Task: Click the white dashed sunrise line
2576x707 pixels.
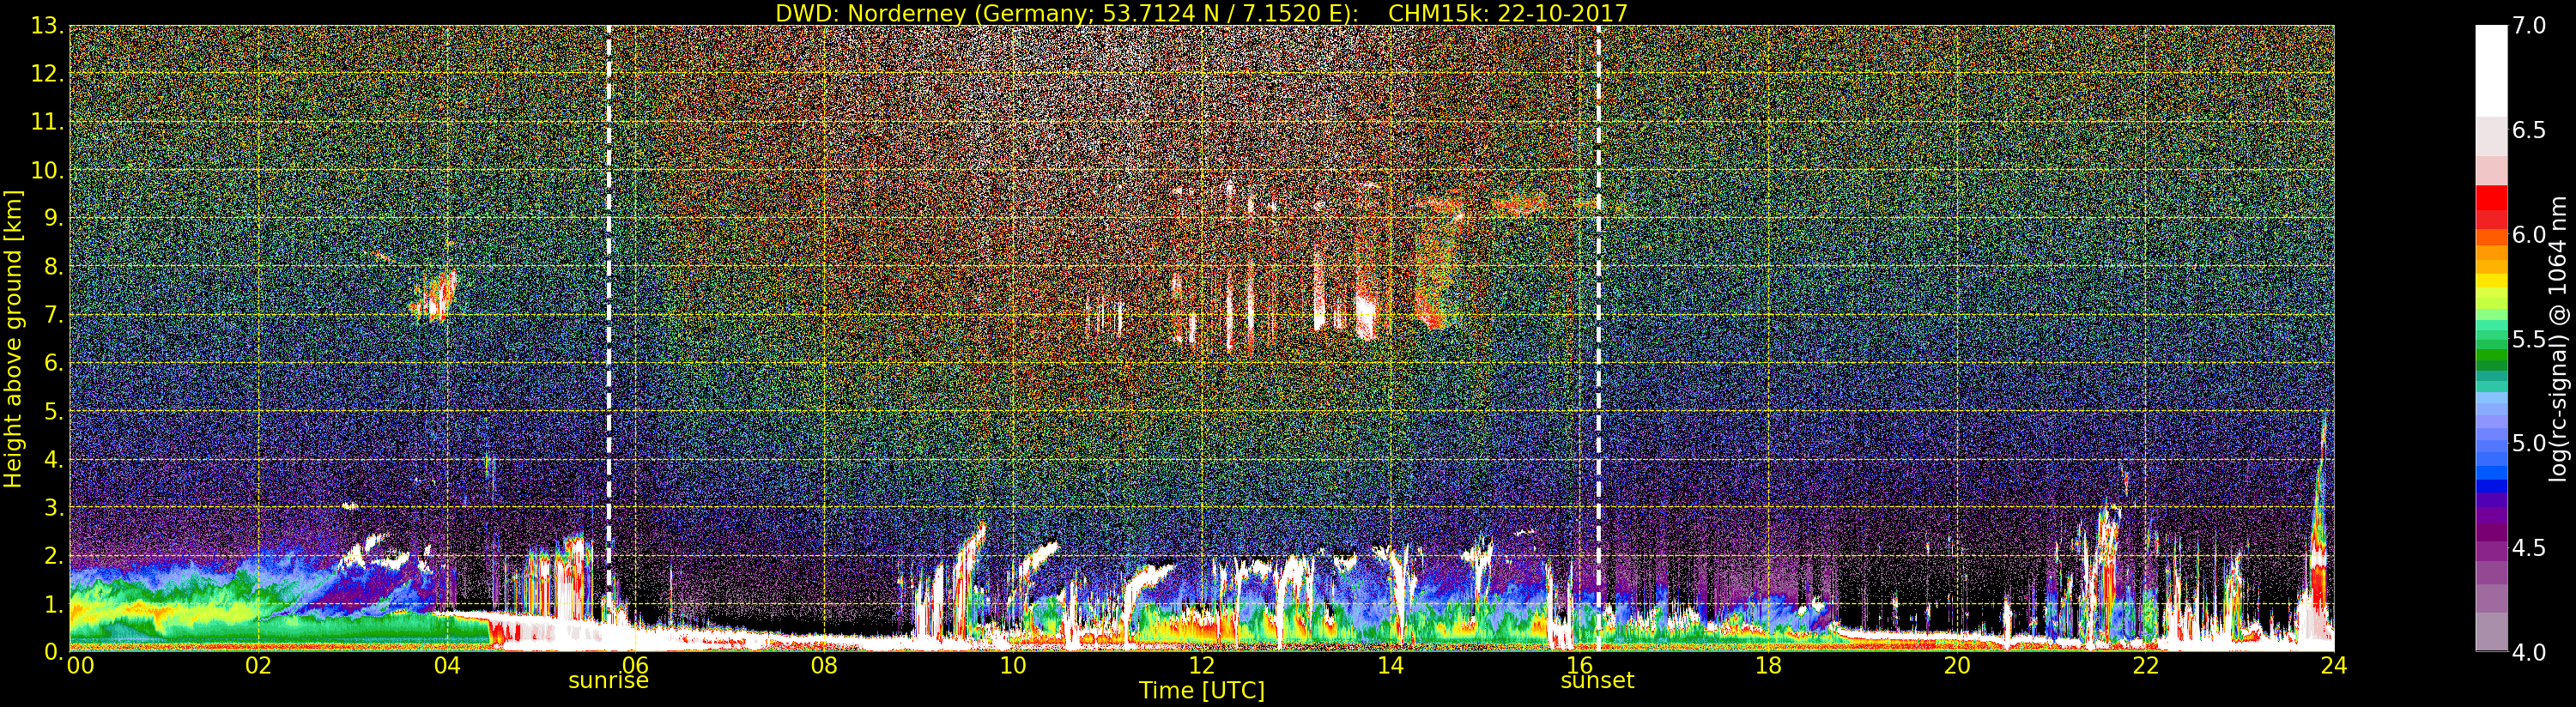Action: [x=608, y=338]
